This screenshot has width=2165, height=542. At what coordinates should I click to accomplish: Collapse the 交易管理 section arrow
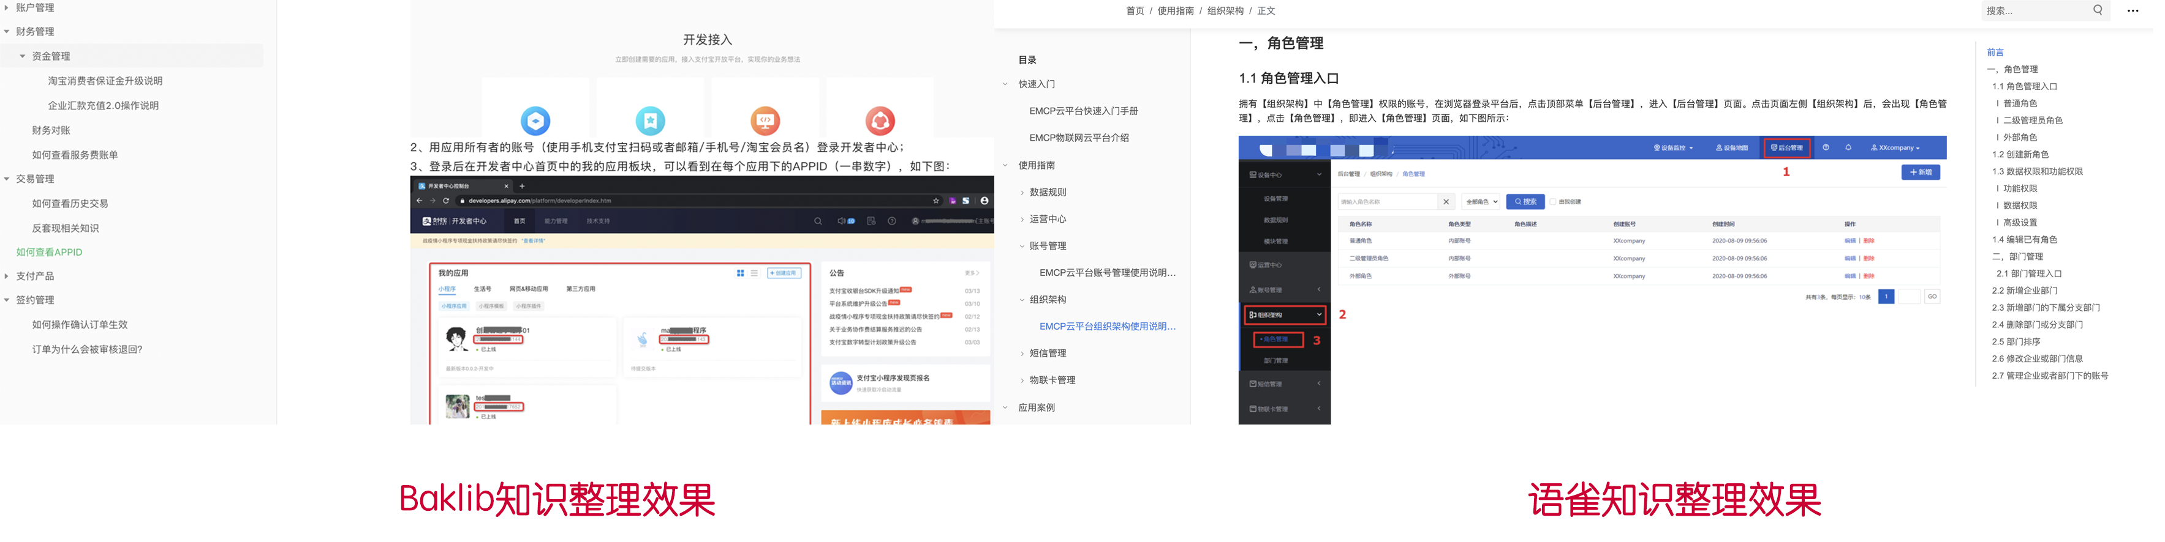coord(7,180)
